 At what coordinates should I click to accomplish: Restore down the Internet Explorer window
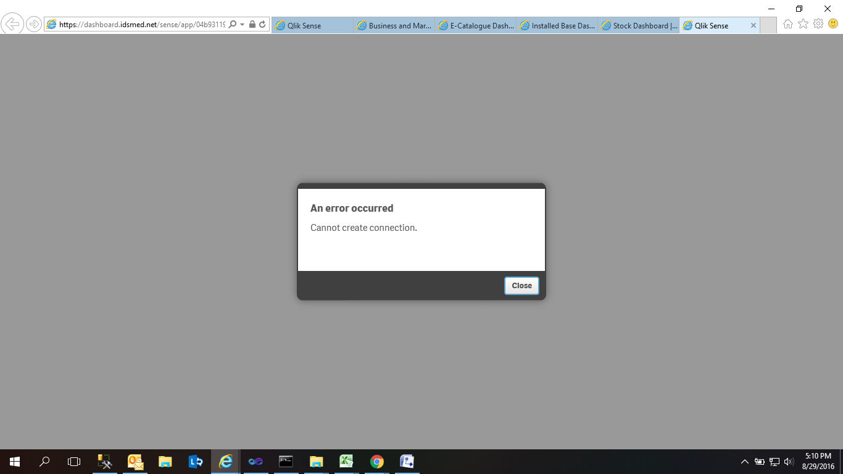799,9
